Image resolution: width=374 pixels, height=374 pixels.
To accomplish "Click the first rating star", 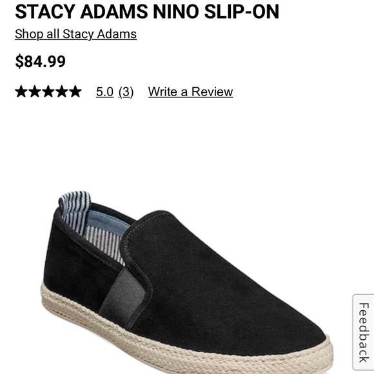I will tap(21, 92).
